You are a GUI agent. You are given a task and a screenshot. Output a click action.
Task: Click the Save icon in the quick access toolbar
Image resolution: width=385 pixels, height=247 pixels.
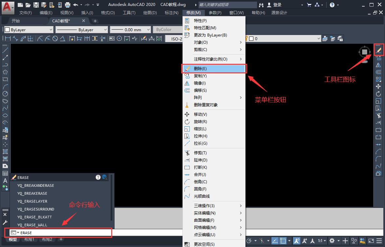tap(36, 5)
